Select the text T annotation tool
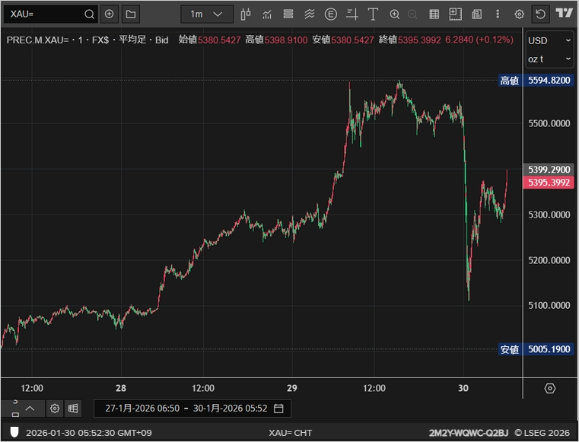 [373, 14]
